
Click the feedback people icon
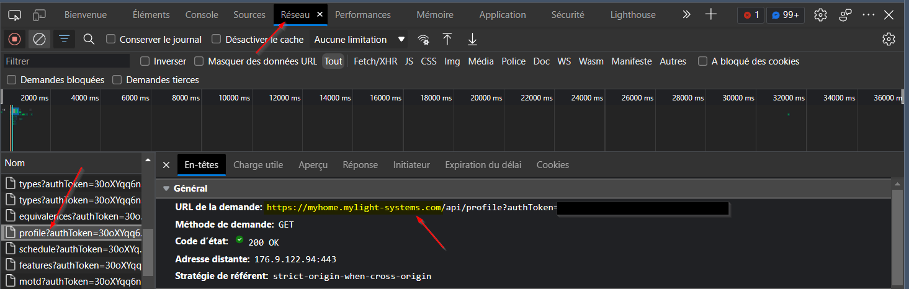[845, 14]
